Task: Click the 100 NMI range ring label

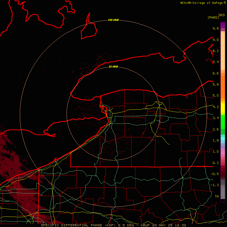Action: point(113,20)
